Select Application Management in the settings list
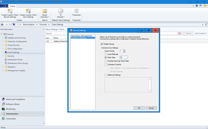Viewport: 208px width, 129px height. coord(81,36)
